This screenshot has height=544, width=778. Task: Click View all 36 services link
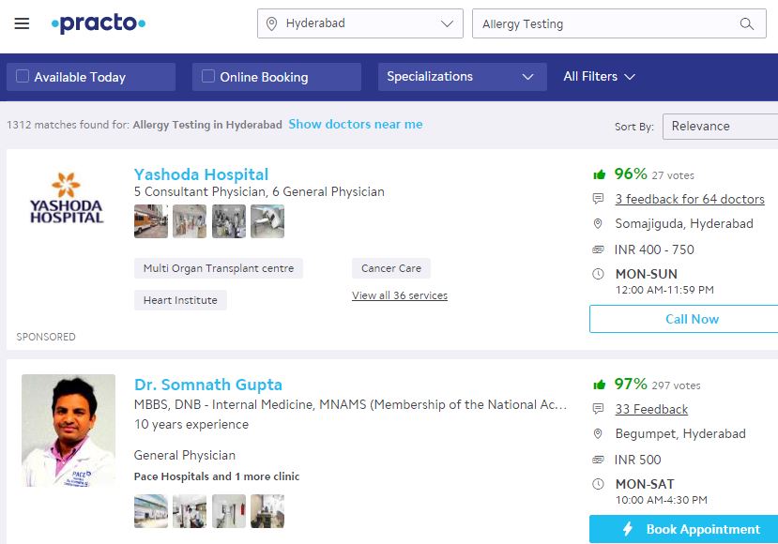tap(400, 295)
